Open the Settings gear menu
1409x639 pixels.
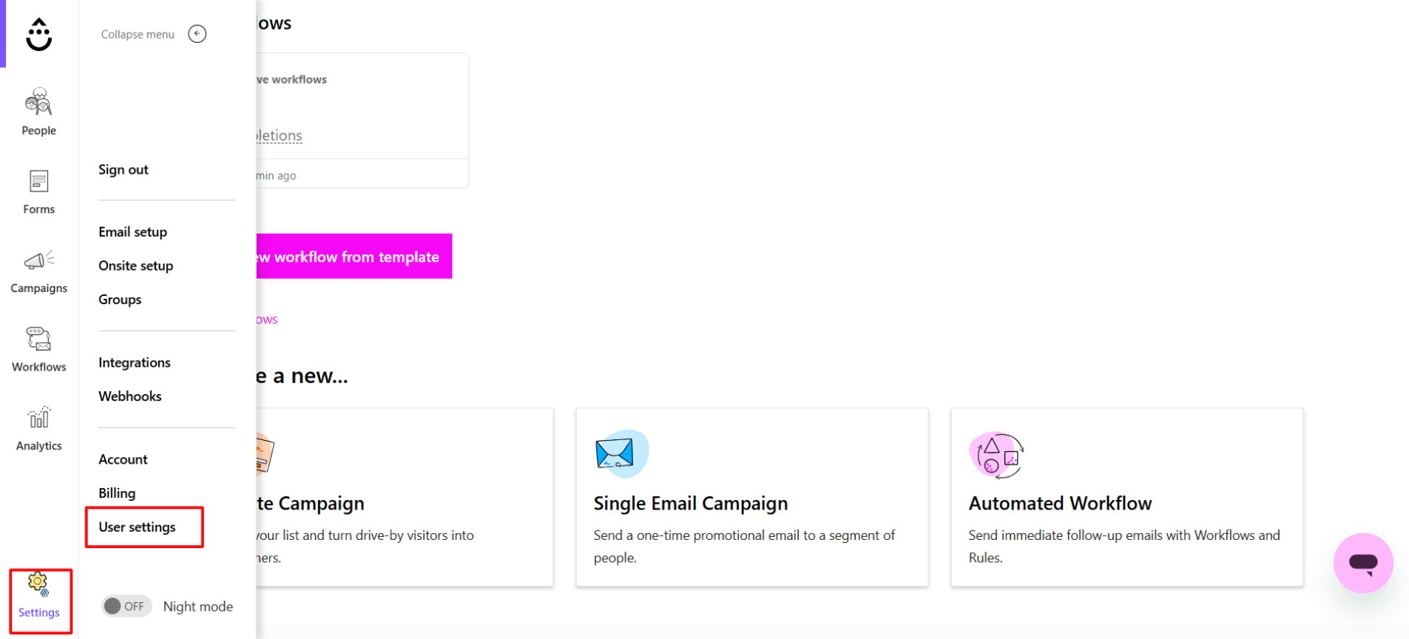click(38, 595)
